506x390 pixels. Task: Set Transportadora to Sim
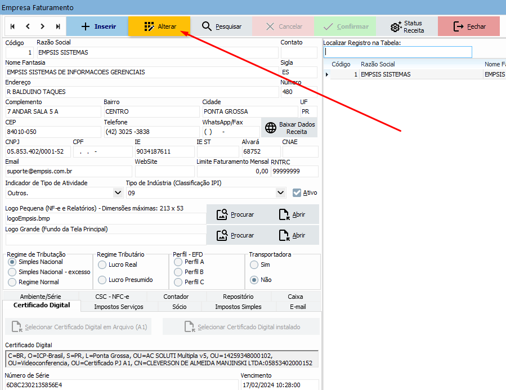(254, 265)
